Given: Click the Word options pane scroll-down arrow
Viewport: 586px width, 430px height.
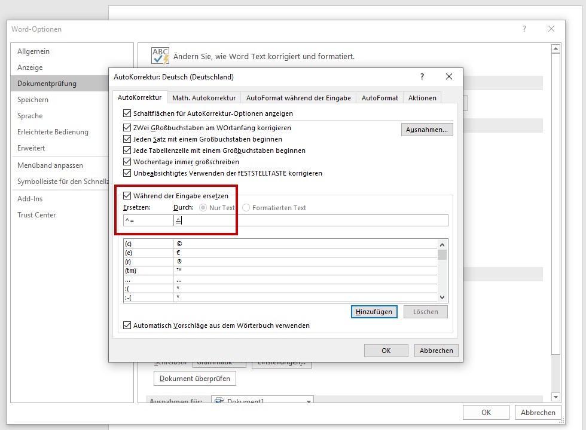Looking at the screenshot, I should coord(556,397).
